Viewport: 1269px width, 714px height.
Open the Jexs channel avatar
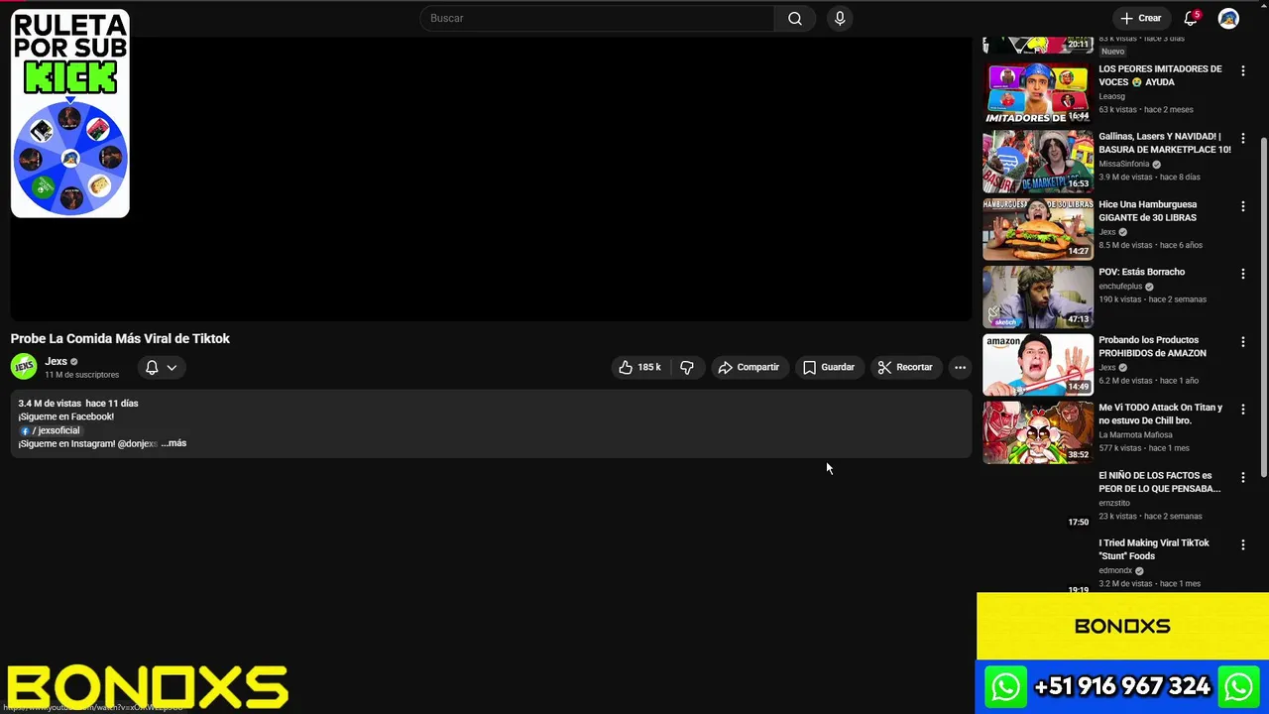pos(24,367)
